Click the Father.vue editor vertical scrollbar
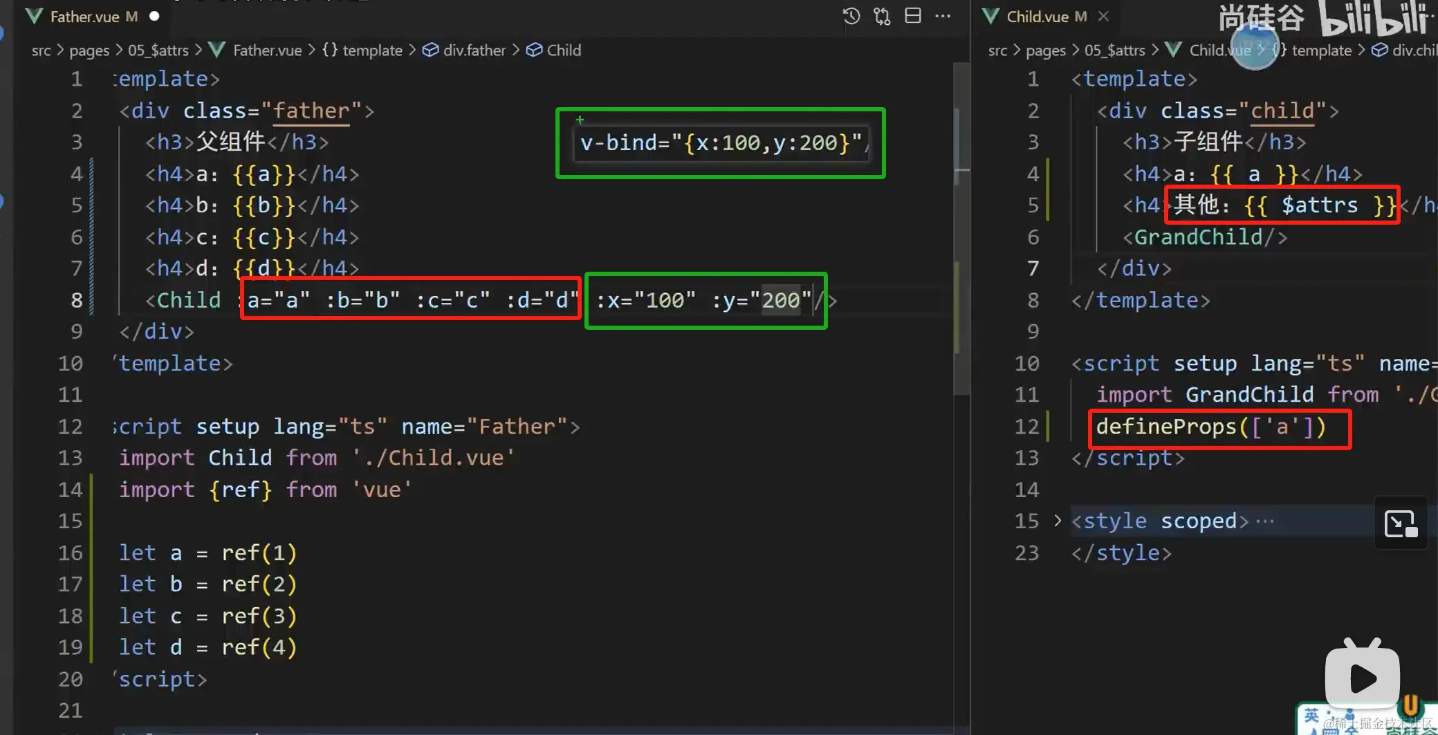1438x735 pixels. coord(961,228)
